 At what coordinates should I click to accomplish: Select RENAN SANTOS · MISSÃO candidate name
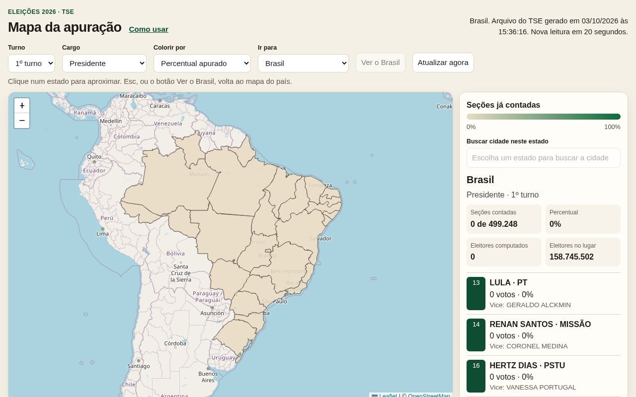[x=540, y=324]
